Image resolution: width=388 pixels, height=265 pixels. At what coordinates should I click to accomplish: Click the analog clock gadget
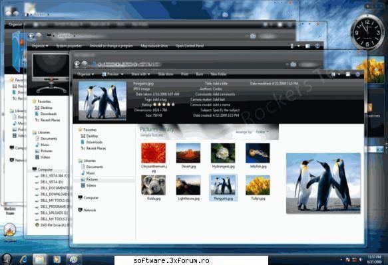coord(367,33)
